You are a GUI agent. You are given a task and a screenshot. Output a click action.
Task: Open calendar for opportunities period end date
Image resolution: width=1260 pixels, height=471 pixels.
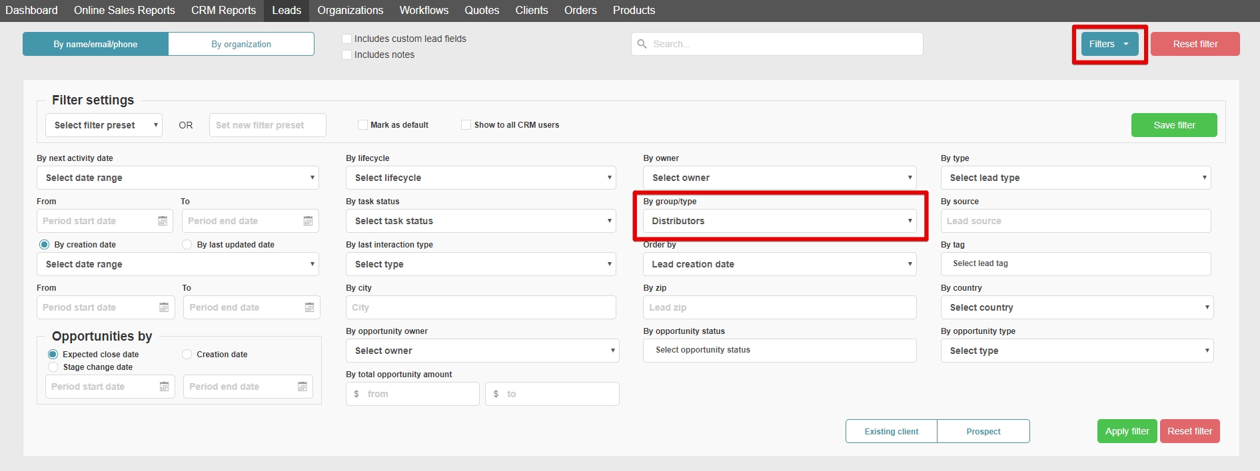click(x=303, y=387)
